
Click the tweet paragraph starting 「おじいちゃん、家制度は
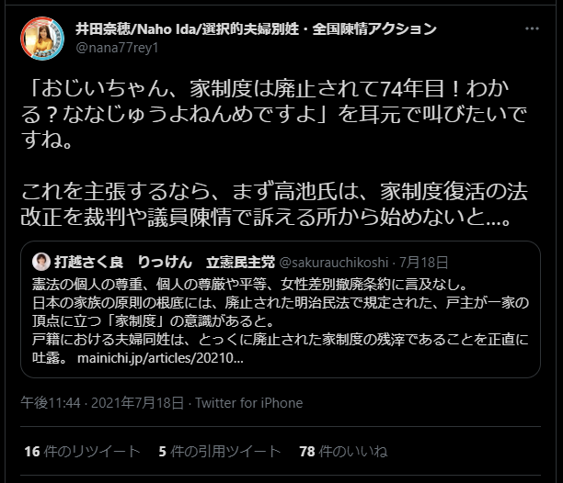pyautogui.click(x=273, y=114)
